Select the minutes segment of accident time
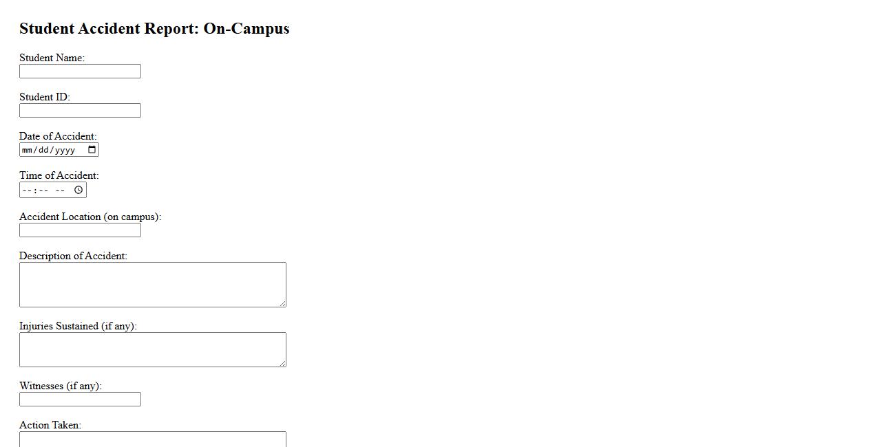 (x=43, y=190)
